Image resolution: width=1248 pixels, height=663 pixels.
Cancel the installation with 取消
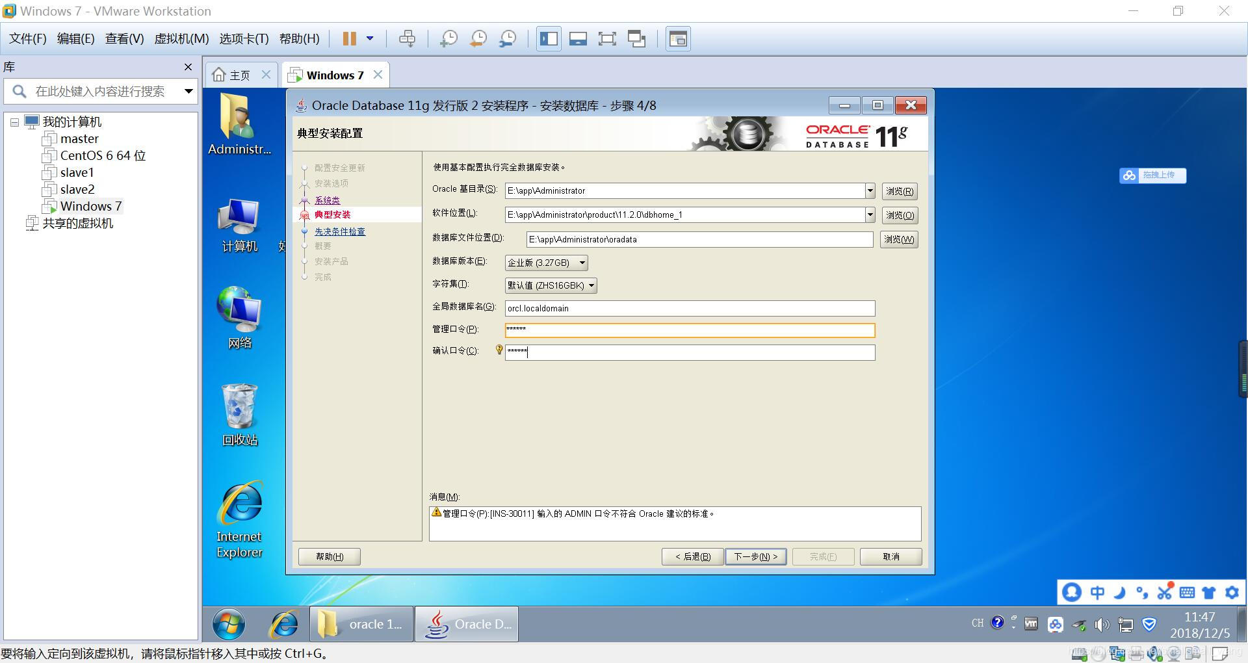coord(890,556)
